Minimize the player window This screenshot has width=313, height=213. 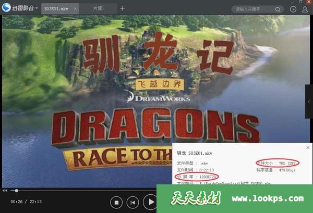click(293, 2)
